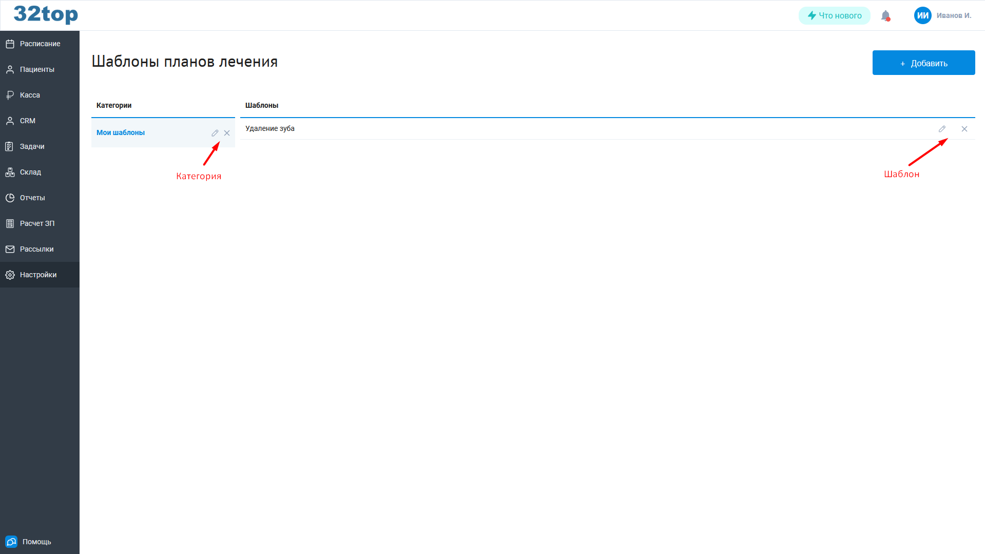Image resolution: width=985 pixels, height=554 pixels.
Task: Click the 32top logo
Action: pos(46,14)
